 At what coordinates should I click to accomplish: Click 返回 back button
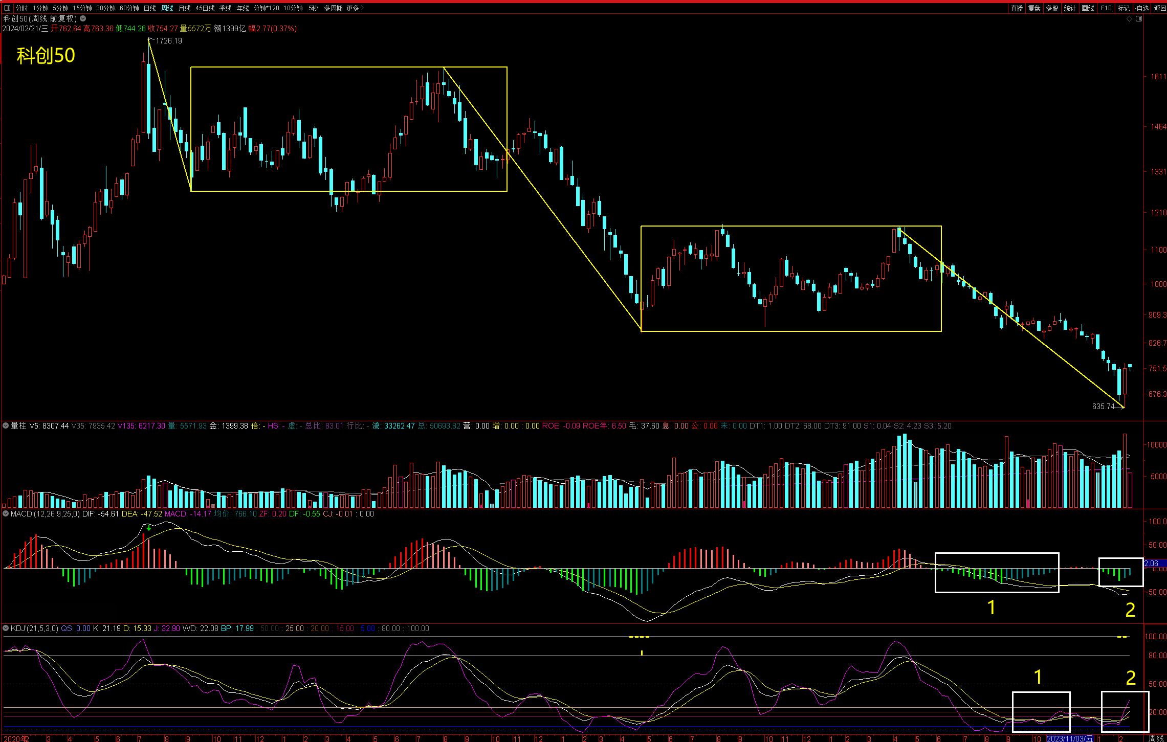click(1159, 8)
